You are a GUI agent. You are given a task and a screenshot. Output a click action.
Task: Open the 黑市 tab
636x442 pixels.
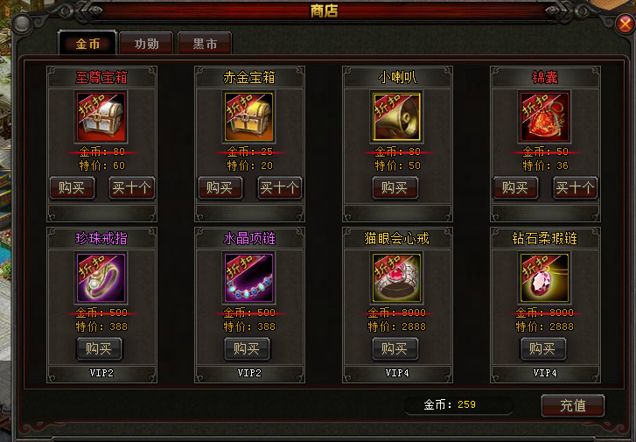205,43
